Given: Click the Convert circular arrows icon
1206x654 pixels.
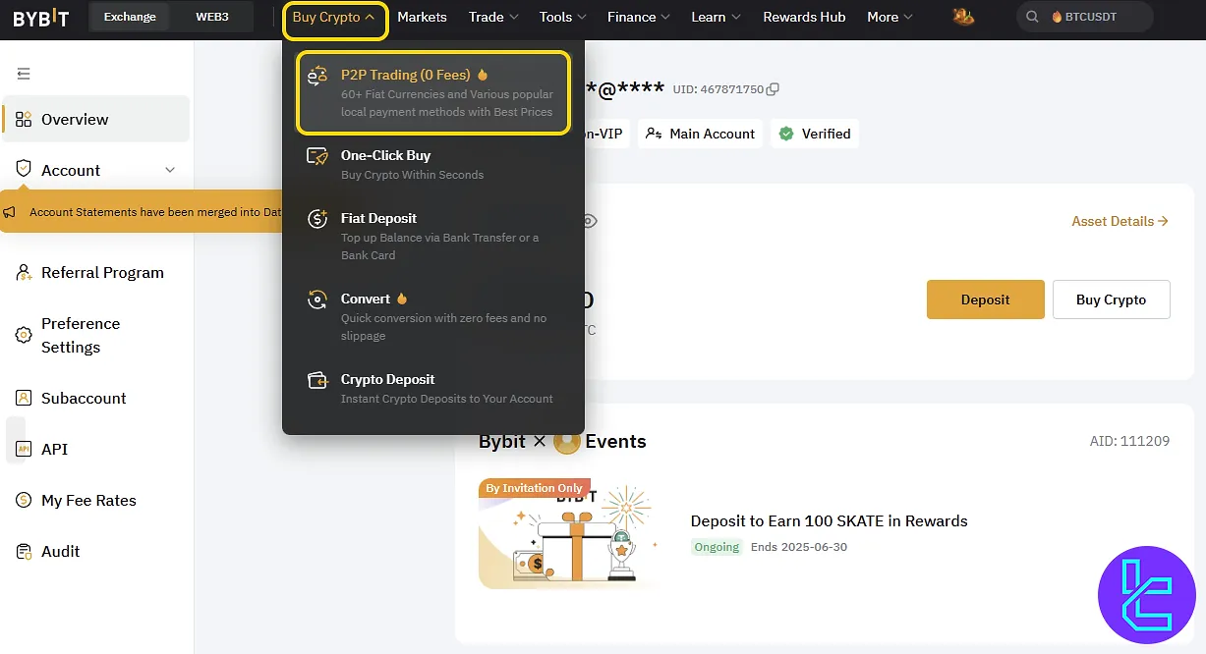Looking at the screenshot, I should (317, 300).
